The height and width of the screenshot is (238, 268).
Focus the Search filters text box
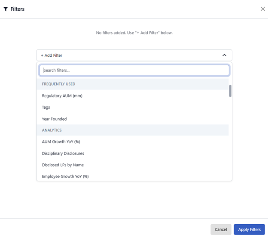134,70
